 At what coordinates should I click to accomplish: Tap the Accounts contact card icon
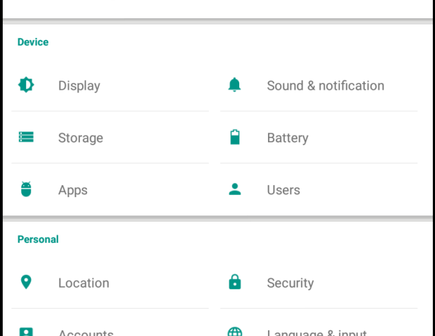26,332
